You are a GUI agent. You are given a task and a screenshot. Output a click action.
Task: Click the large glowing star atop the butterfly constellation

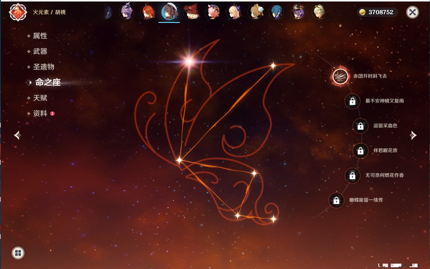pyautogui.click(x=189, y=62)
